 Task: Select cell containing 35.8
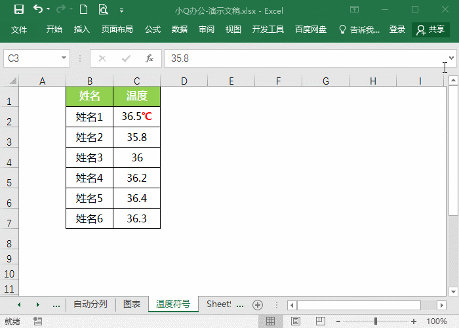tap(136, 137)
